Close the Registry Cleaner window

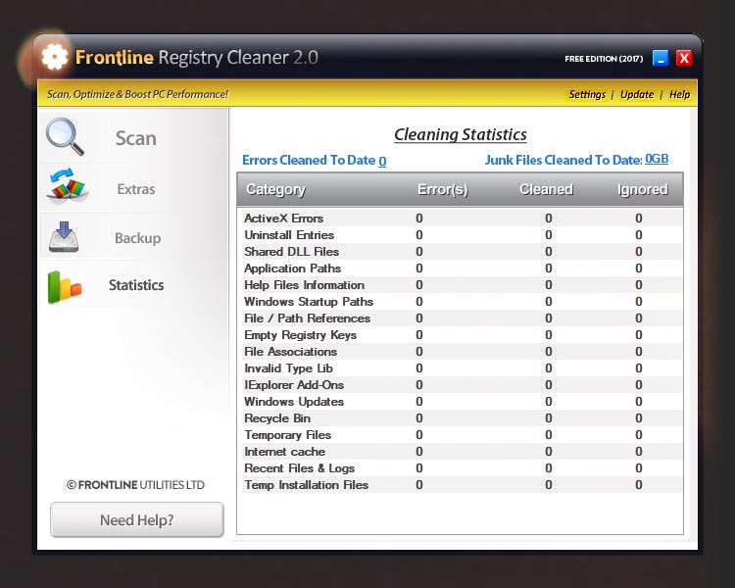click(684, 58)
